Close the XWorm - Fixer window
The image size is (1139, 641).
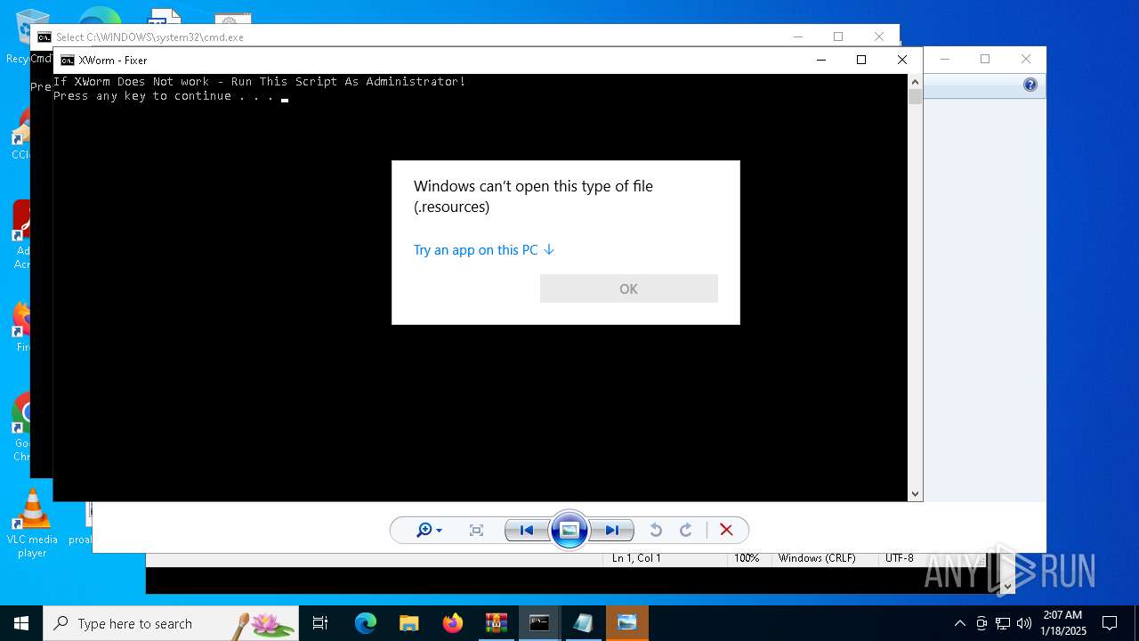[x=901, y=60]
